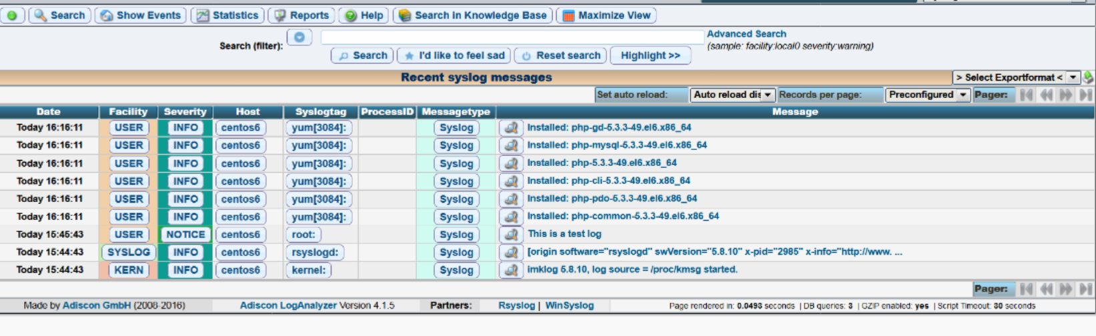Image resolution: width=1096 pixels, height=336 pixels.
Task: Open details icon for imklog kernel message
Action: [x=511, y=270]
